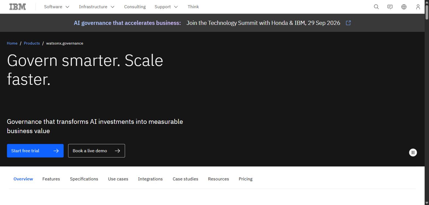Switch to the Features tab
This screenshot has width=429, height=205.
click(51, 179)
